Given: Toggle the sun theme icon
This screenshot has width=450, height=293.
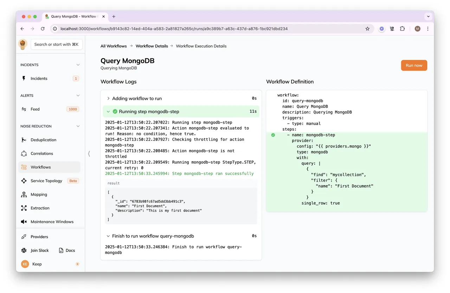Looking at the screenshot, I should tap(77, 264).
